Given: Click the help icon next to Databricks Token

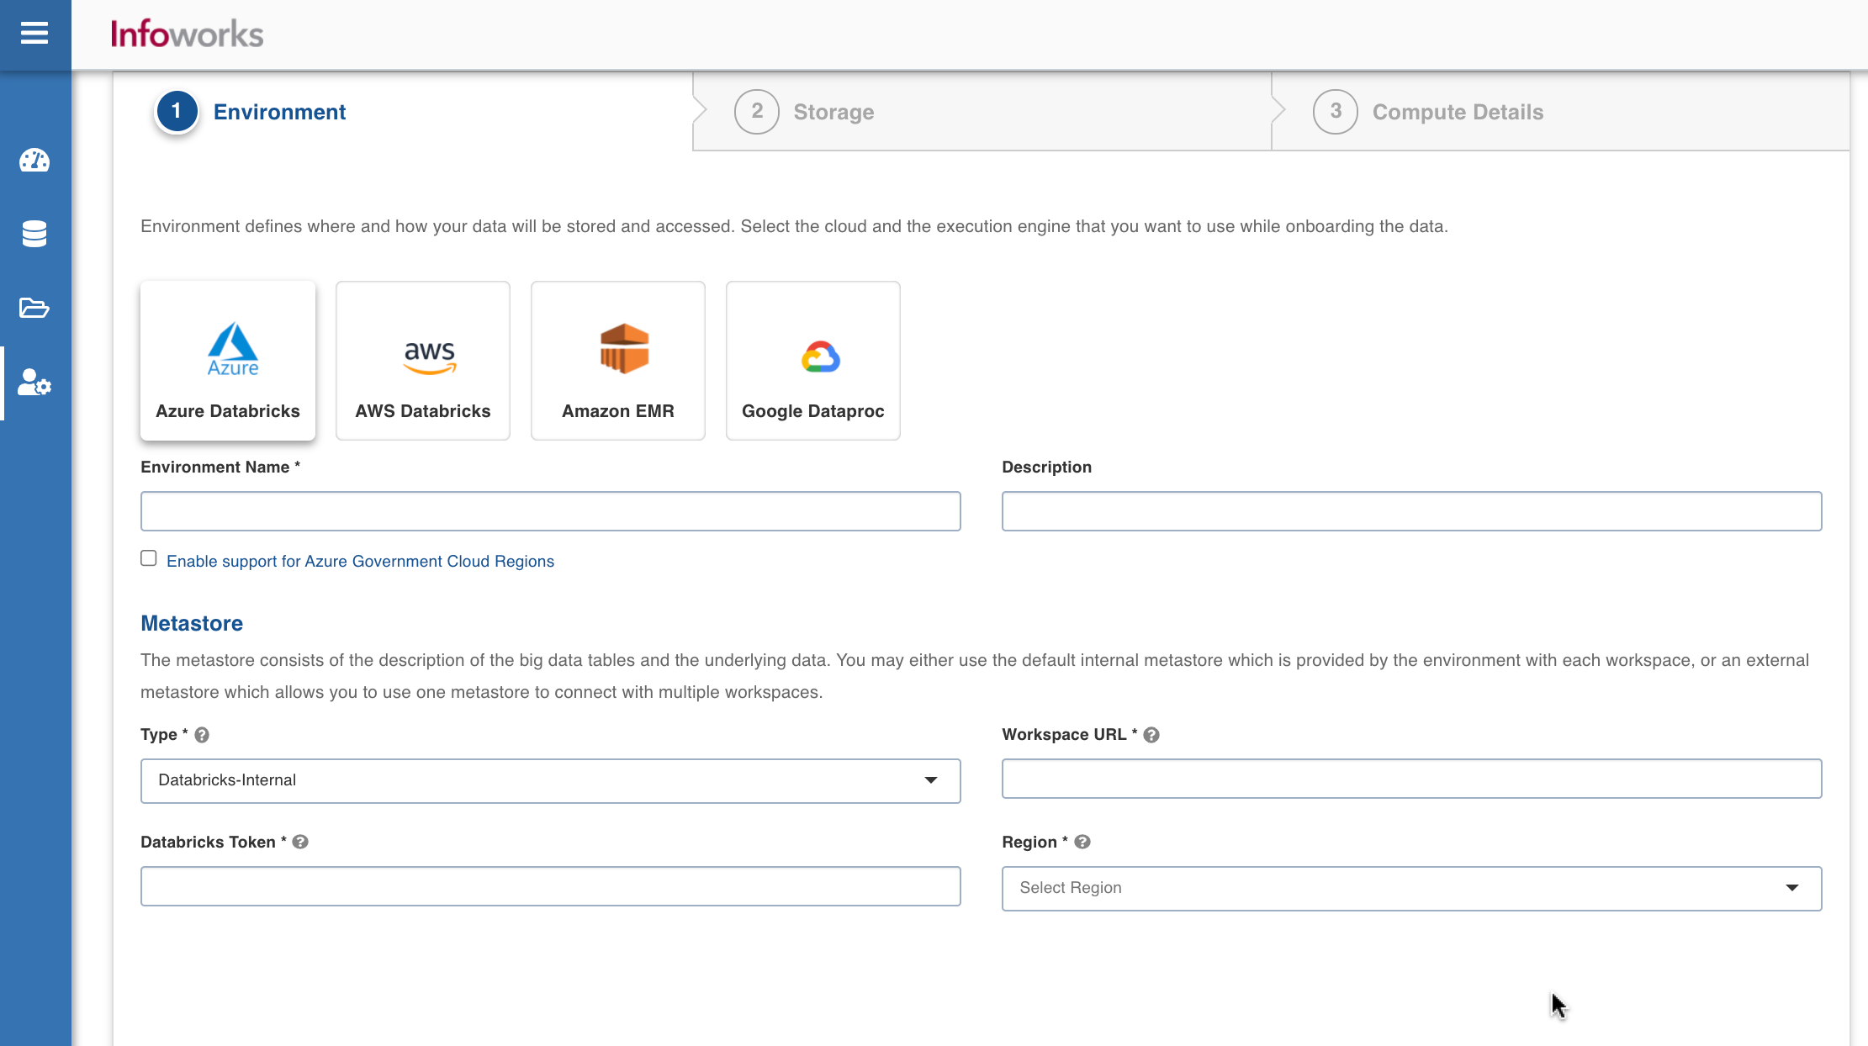Looking at the screenshot, I should pyautogui.click(x=300, y=842).
